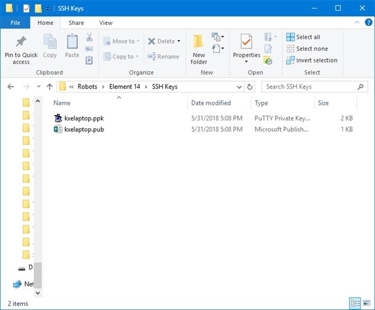
Task: Expand the Properties dropdown arrow
Action: point(246,62)
